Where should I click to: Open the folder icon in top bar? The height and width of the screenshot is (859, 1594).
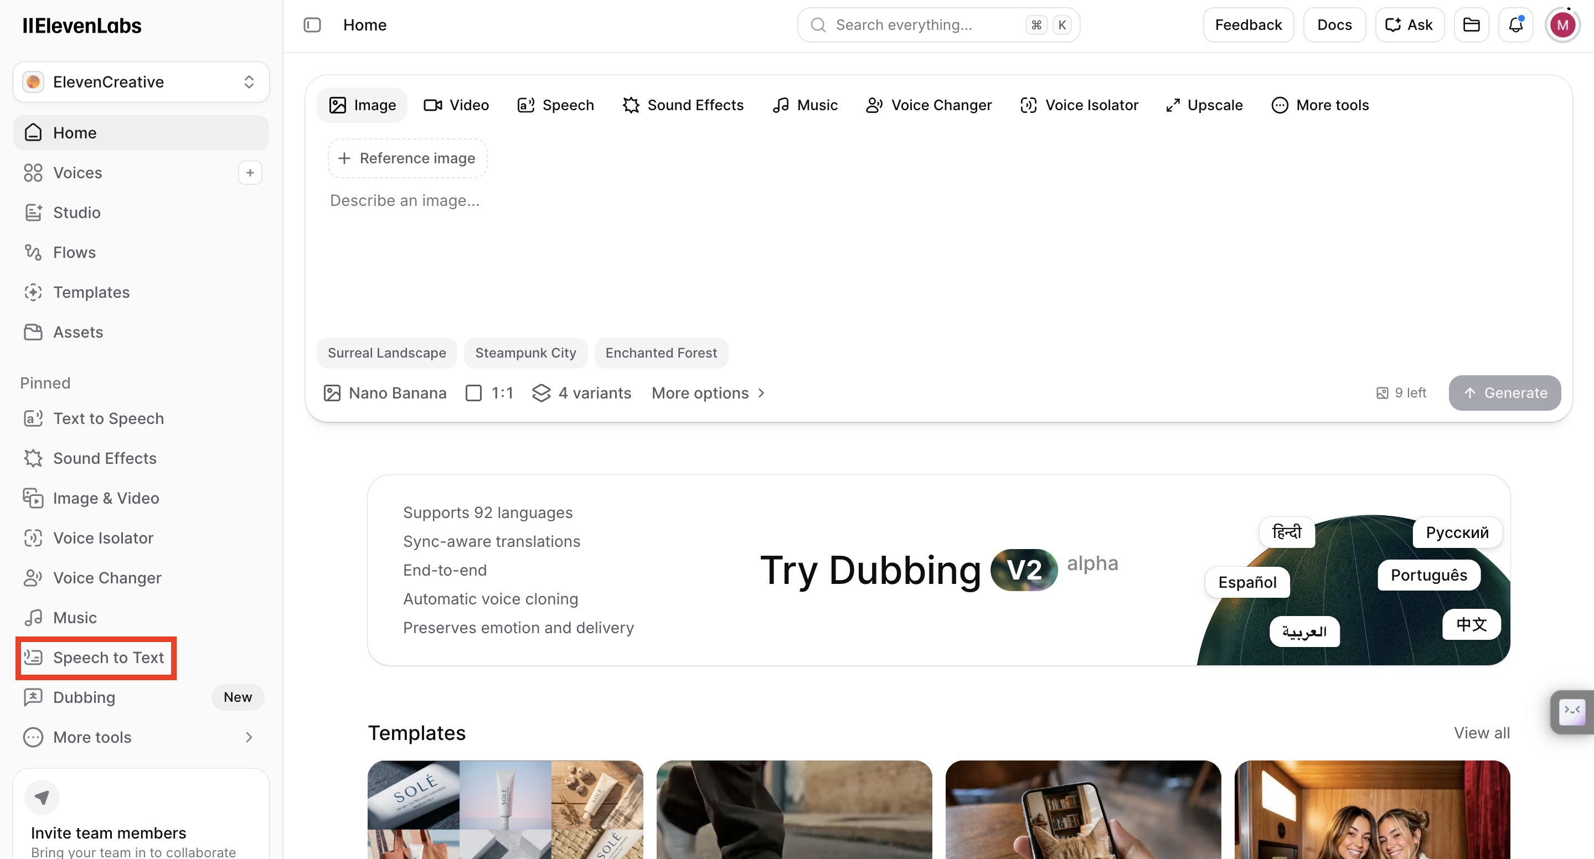point(1471,25)
